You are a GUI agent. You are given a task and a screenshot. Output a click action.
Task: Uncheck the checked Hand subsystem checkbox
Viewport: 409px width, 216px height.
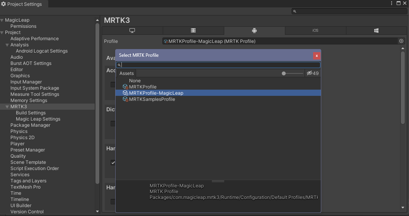(113, 163)
